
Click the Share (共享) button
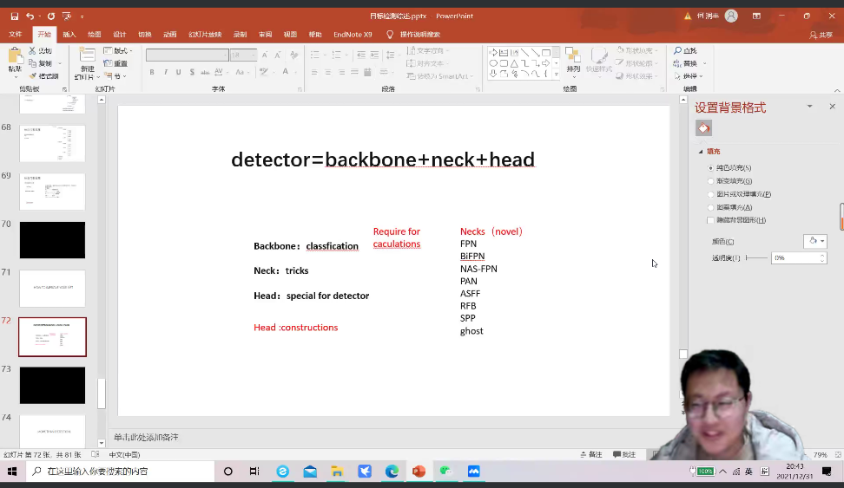click(x=821, y=35)
